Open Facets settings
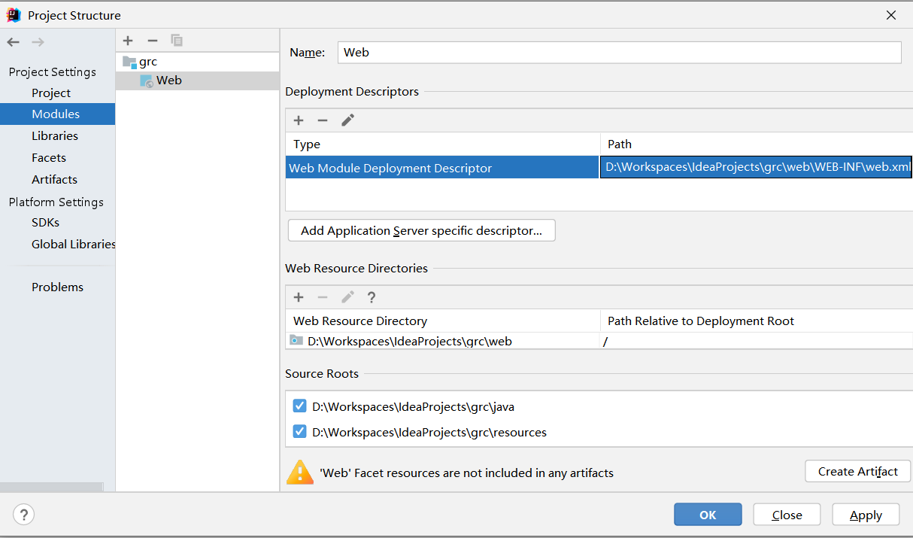The width and height of the screenshot is (913, 538). coord(49,158)
